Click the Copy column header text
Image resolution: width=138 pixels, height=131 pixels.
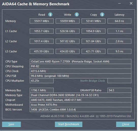(94, 15)
